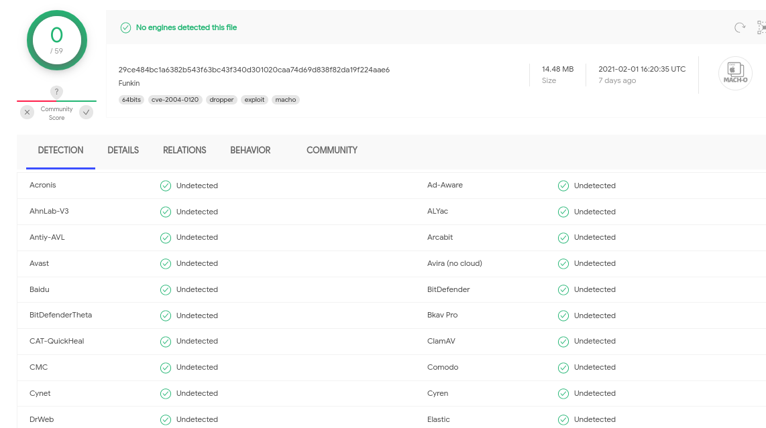Click the Acronis undetected check icon
This screenshot has height=428, width=766.
tap(166, 186)
